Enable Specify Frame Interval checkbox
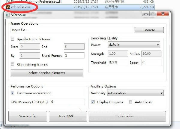 point(12,39)
